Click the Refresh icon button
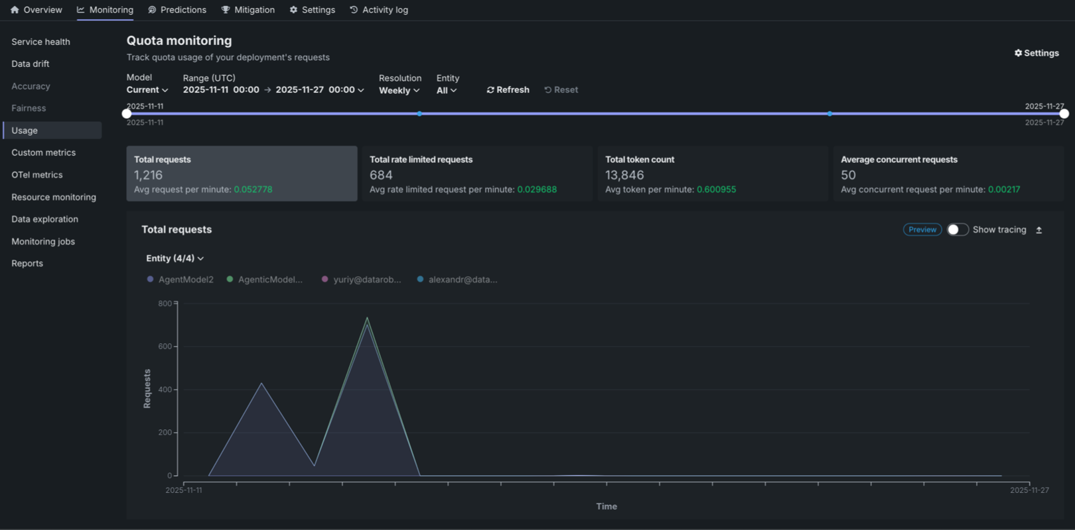The width and height of the screenshot is (1075, 530). (x=490, y=90)
